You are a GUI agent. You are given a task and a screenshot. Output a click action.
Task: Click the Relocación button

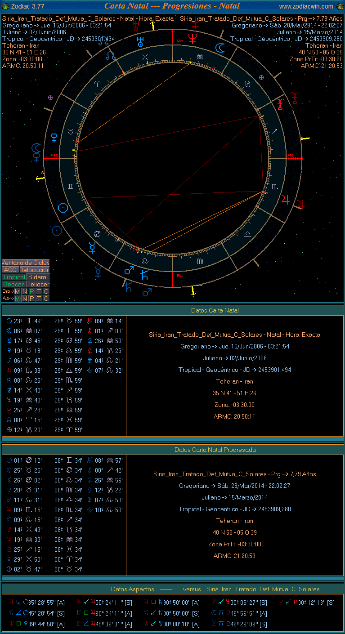[x=34, y=270]
